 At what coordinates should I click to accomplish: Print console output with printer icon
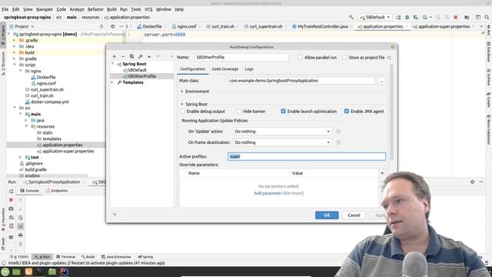[x=21, y=235]
